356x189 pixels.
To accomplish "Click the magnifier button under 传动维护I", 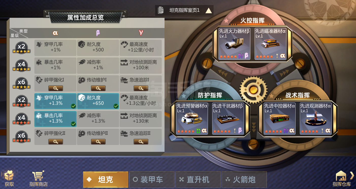I will [98, 88].
